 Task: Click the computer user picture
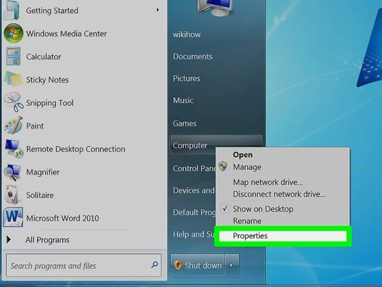(216, 8)
